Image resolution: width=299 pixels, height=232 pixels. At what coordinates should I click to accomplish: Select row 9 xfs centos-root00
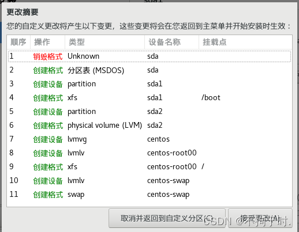click(149, 167)
